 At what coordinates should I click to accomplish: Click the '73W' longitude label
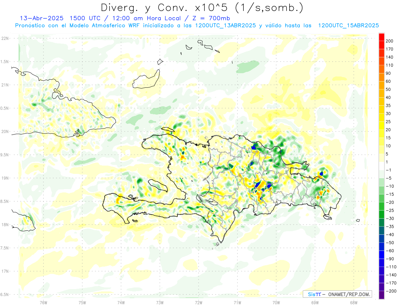(160, 302)
